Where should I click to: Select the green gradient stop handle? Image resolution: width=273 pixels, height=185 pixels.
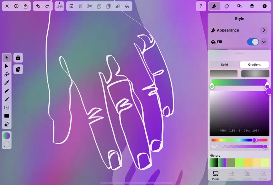(x=212, y=86)
